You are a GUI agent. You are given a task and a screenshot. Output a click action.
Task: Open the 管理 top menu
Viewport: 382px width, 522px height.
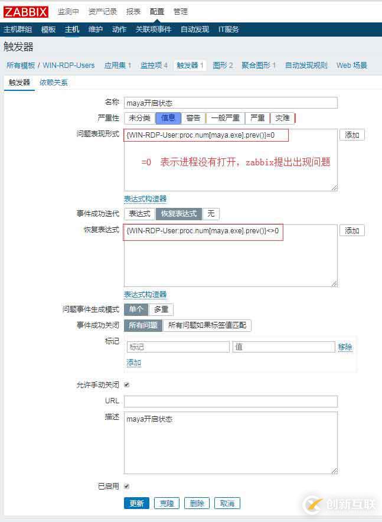tap(181, 11)
